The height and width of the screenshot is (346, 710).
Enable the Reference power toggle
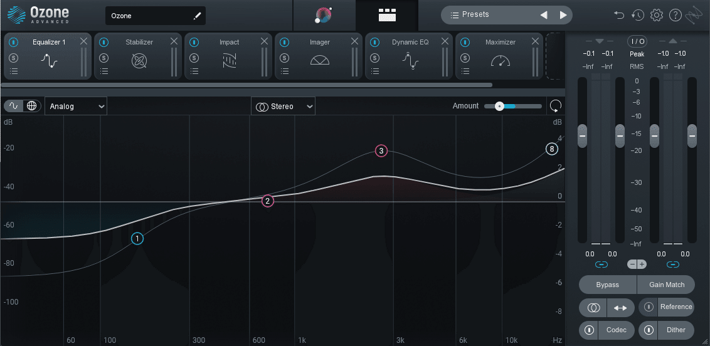click(649, 307)
